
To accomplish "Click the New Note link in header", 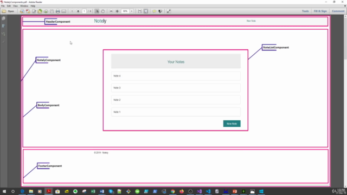I will click(251, 21).
